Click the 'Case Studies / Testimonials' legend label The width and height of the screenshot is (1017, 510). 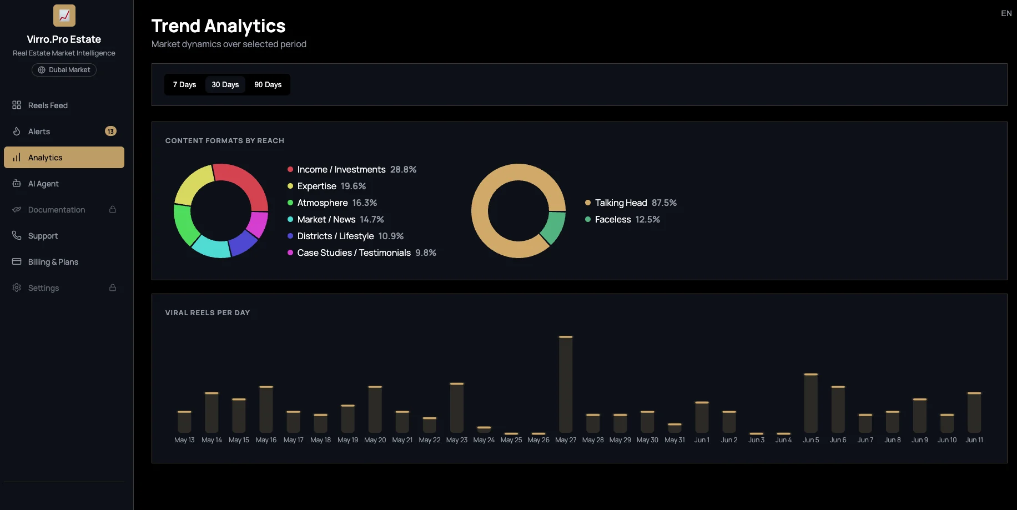tap(354, 253)
